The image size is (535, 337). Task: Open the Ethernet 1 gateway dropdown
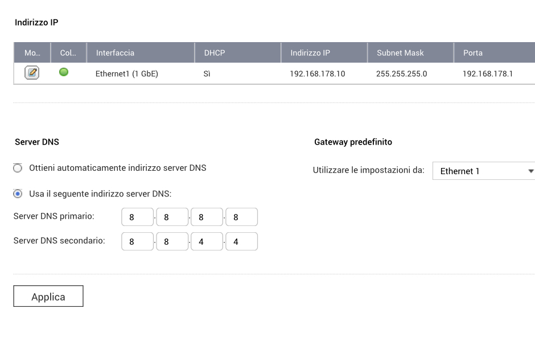coord(483,171)
